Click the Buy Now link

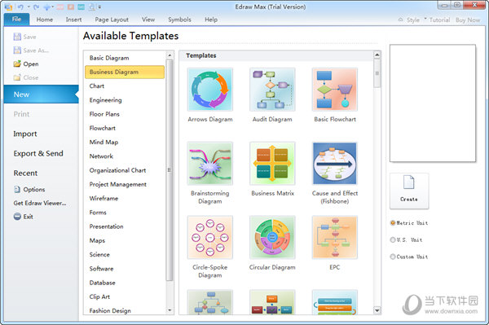pos(468,20)
